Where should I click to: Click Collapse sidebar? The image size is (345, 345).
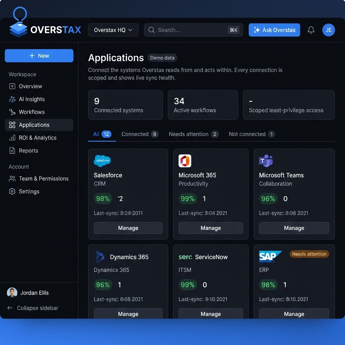(33, 308)
